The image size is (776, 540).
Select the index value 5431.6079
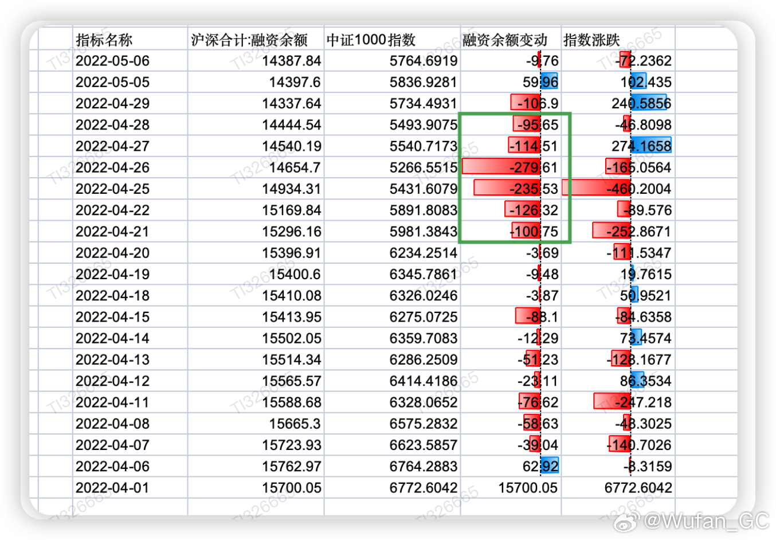point(392,189)
